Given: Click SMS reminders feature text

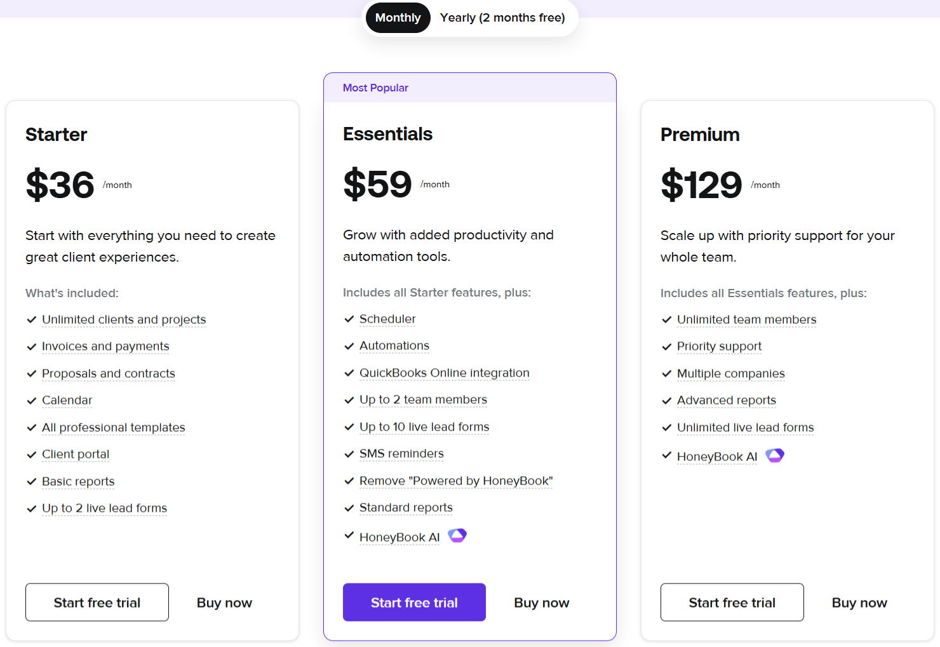Looking at the screenshot, I should (x=401, y=453).
